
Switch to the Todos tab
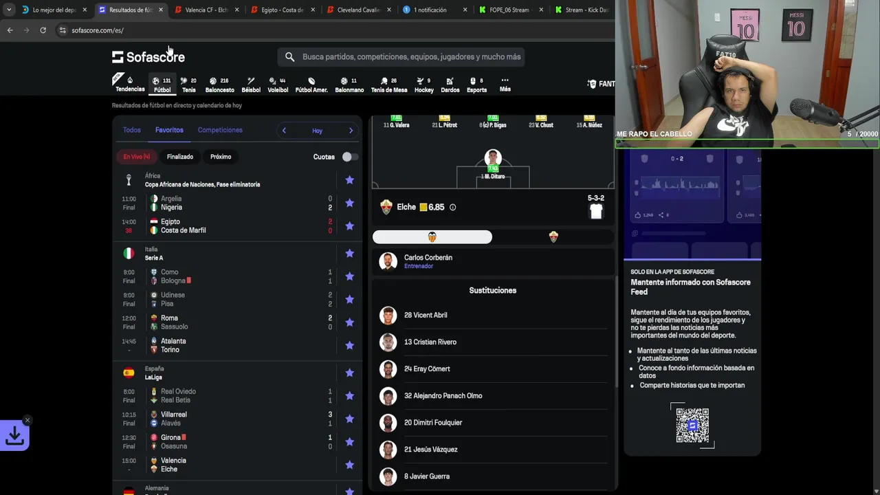pyautogui.click(x=131, y=130)
